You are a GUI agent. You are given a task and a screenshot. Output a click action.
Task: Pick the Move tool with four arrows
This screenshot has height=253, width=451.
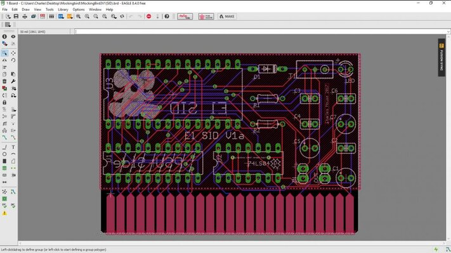(x=13, y=53)
